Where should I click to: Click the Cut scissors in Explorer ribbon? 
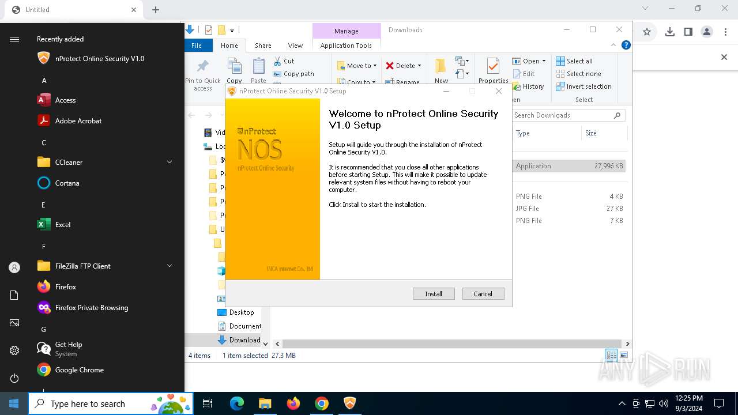(284, 61)
